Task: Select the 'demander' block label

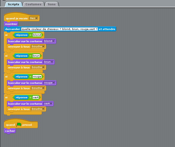Action: 12,29
